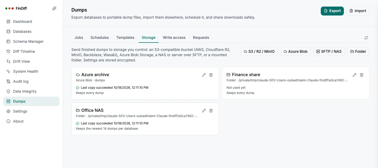The image size is (378, 168).
Task: Edit the Office NAS storage
Action: coord(204,111)
